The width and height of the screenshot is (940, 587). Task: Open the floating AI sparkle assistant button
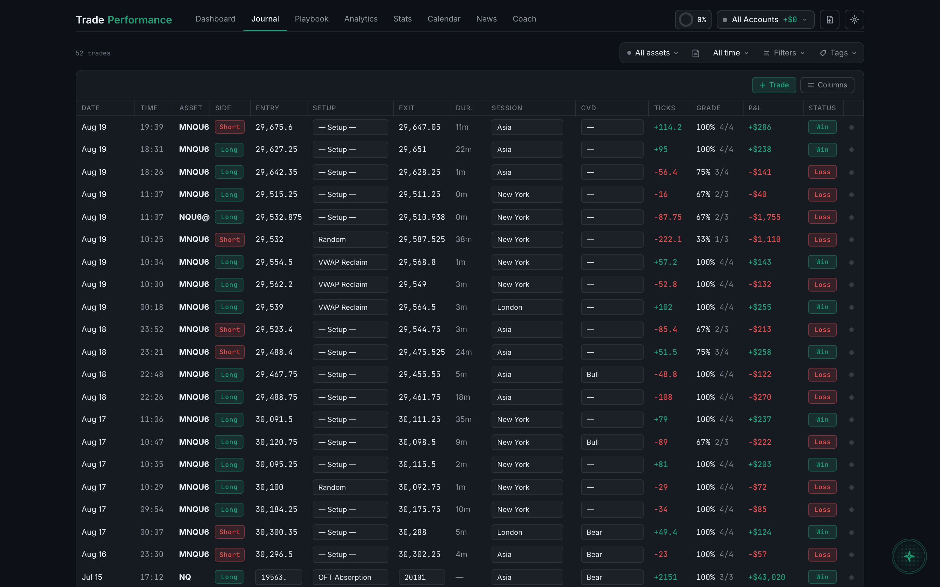click(909, 556)
